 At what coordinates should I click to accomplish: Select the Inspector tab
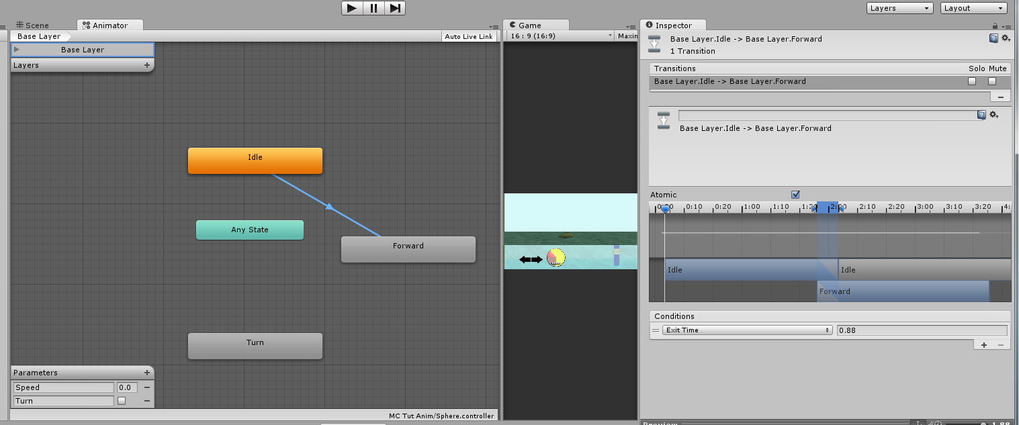[673, 26]
